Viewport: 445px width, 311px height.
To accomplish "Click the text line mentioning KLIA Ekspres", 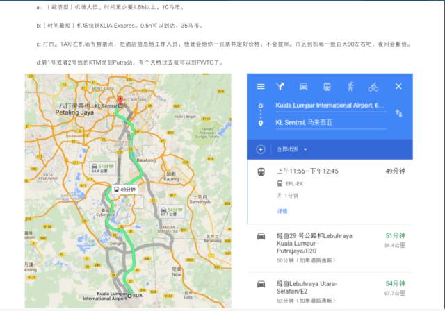I will point(120,26).
